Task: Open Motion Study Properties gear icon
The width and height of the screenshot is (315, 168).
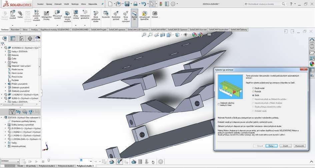Action: coord(160,161)
